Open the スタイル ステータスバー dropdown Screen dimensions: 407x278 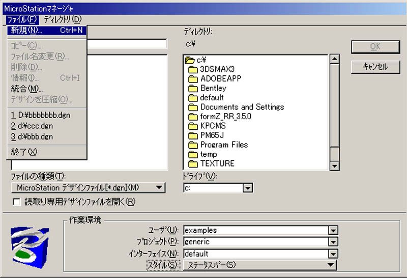point(260,265)
